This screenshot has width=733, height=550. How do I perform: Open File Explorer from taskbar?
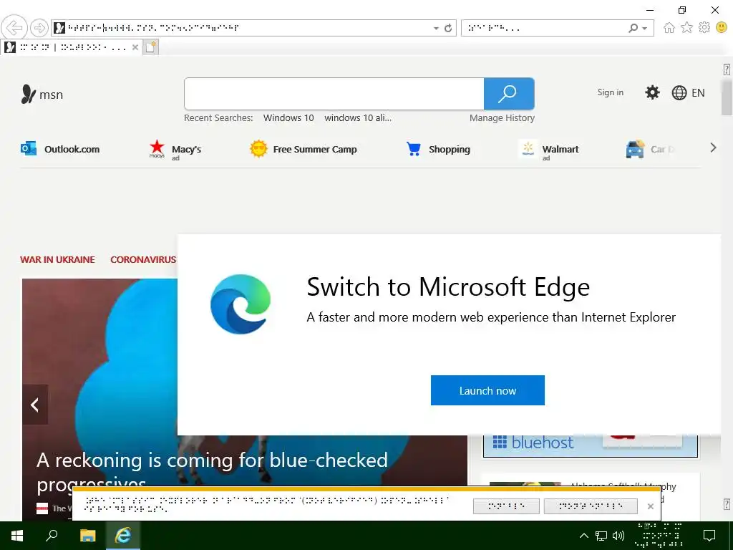click(87, 536)
